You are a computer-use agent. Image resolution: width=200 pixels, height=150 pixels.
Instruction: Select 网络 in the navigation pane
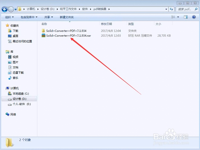(13, 114)
